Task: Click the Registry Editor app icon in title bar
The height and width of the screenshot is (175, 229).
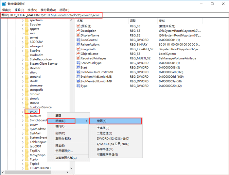Action: click(x=4, y=4)
